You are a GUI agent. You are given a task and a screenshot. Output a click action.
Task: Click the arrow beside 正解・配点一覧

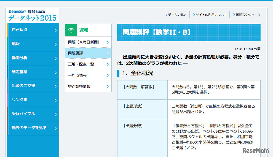pyautogui.click(x=108, y=64)
